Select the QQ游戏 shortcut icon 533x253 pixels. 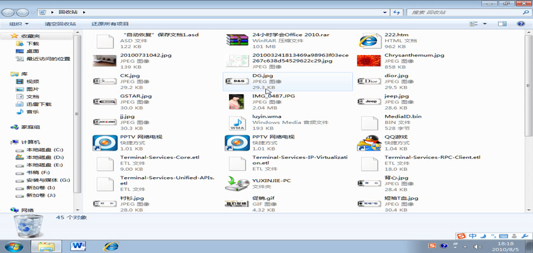coord(369,143)
